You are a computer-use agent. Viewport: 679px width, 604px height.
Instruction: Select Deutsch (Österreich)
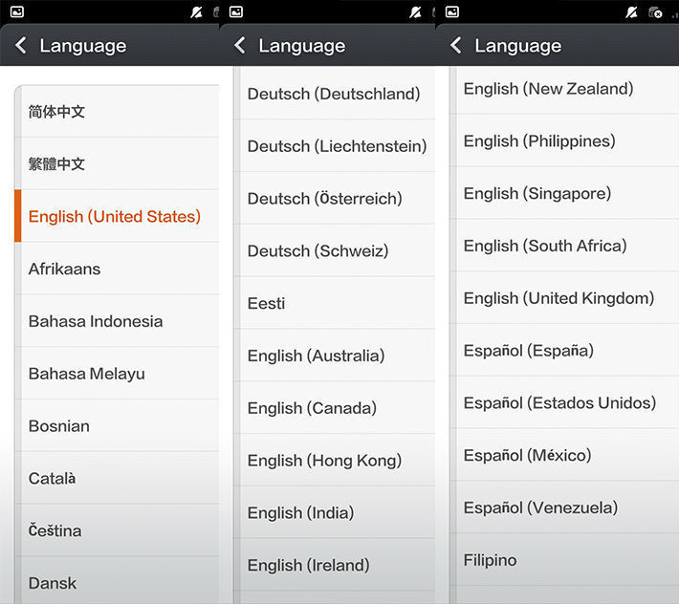(x=324, y=199)
